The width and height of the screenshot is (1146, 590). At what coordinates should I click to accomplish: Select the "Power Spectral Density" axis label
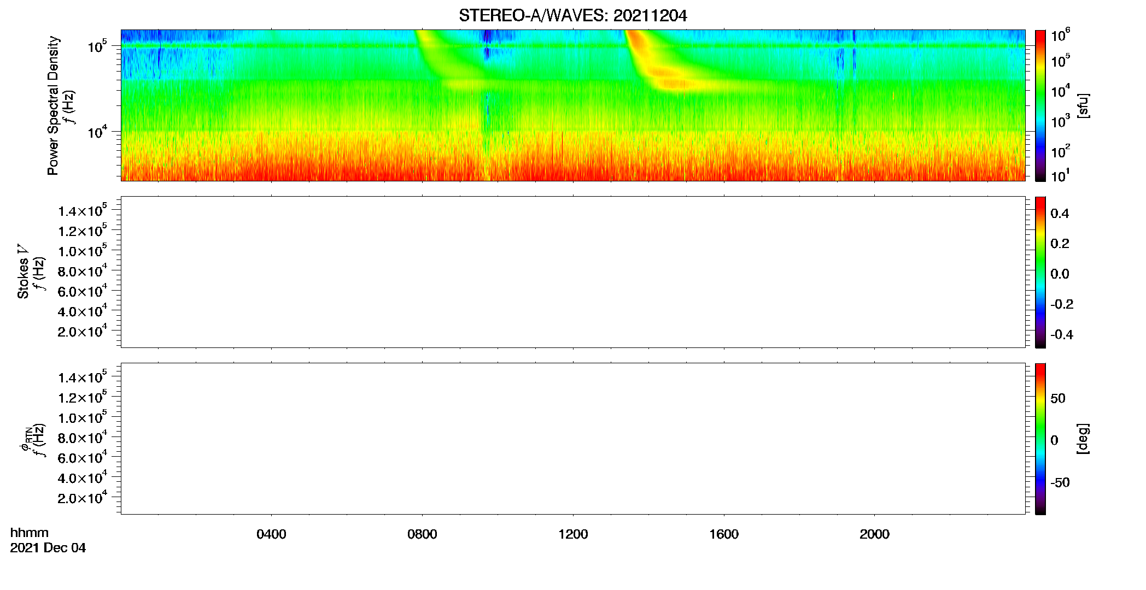click(x=53, y=105)
